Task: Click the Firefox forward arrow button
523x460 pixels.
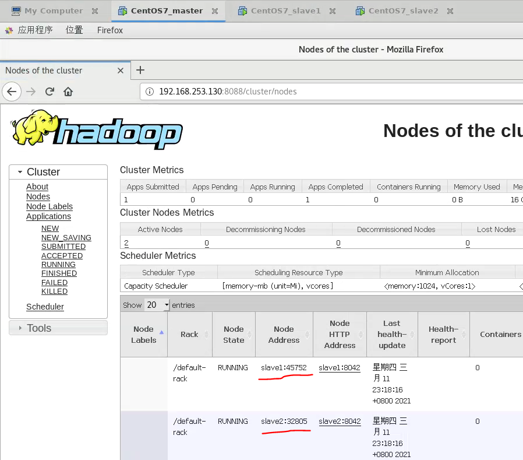Action: click(31, 92)
